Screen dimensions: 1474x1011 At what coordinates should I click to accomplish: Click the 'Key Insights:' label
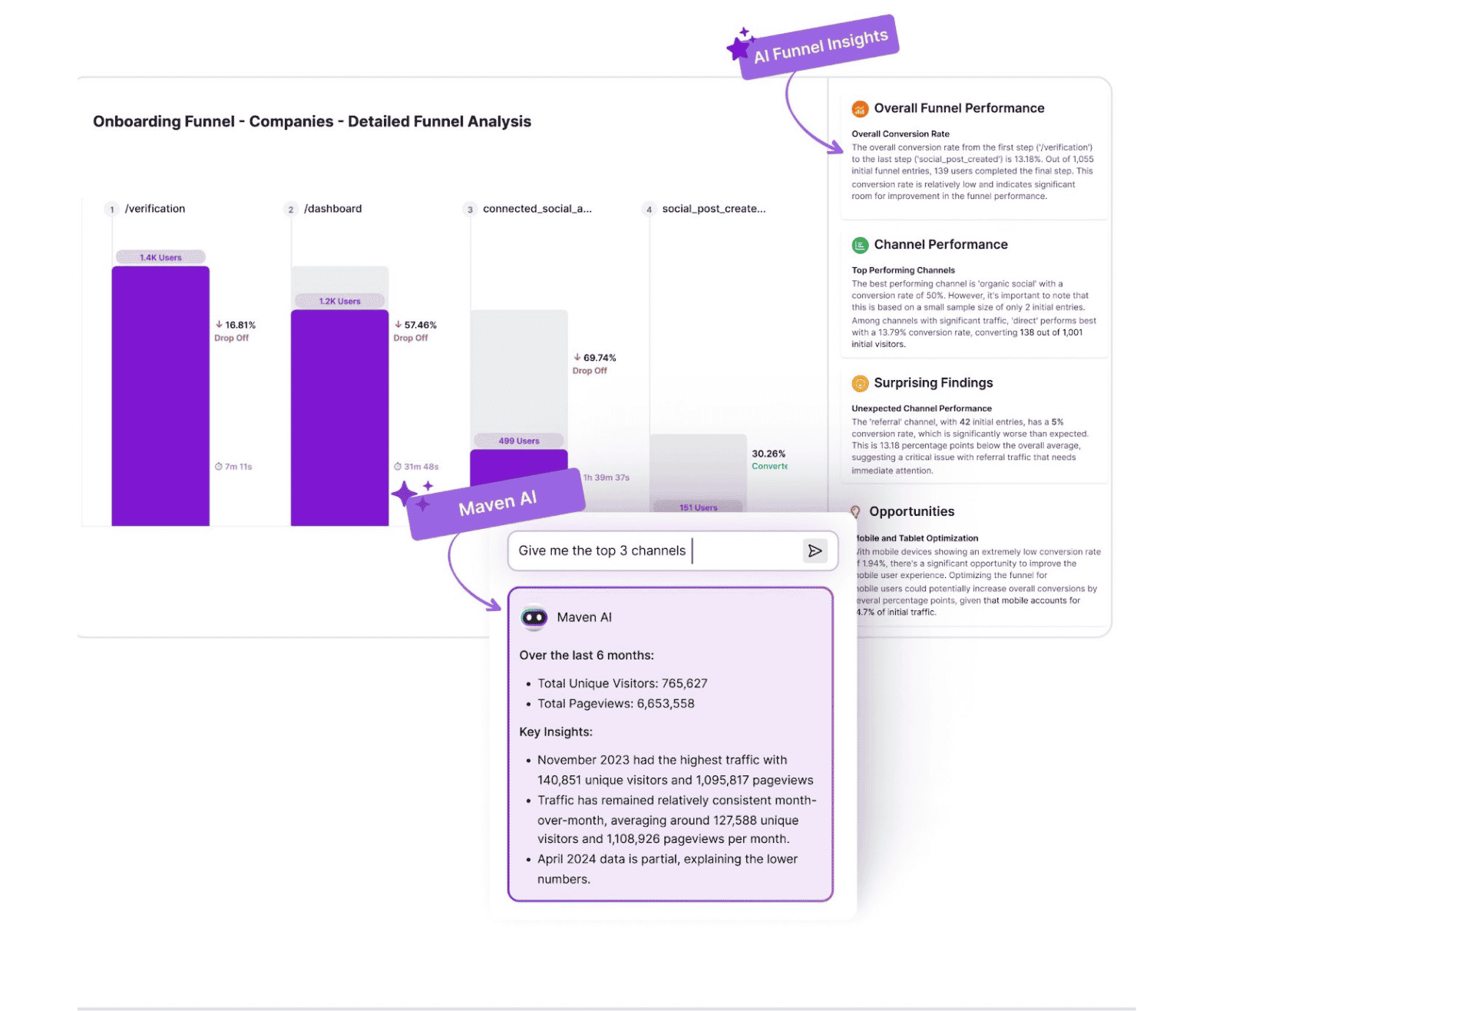[556, 732]
